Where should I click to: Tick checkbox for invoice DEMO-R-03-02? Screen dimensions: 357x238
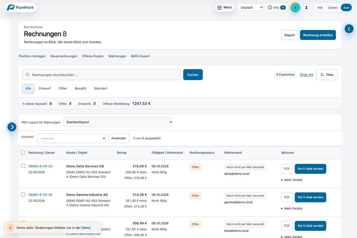coord(23,194)
